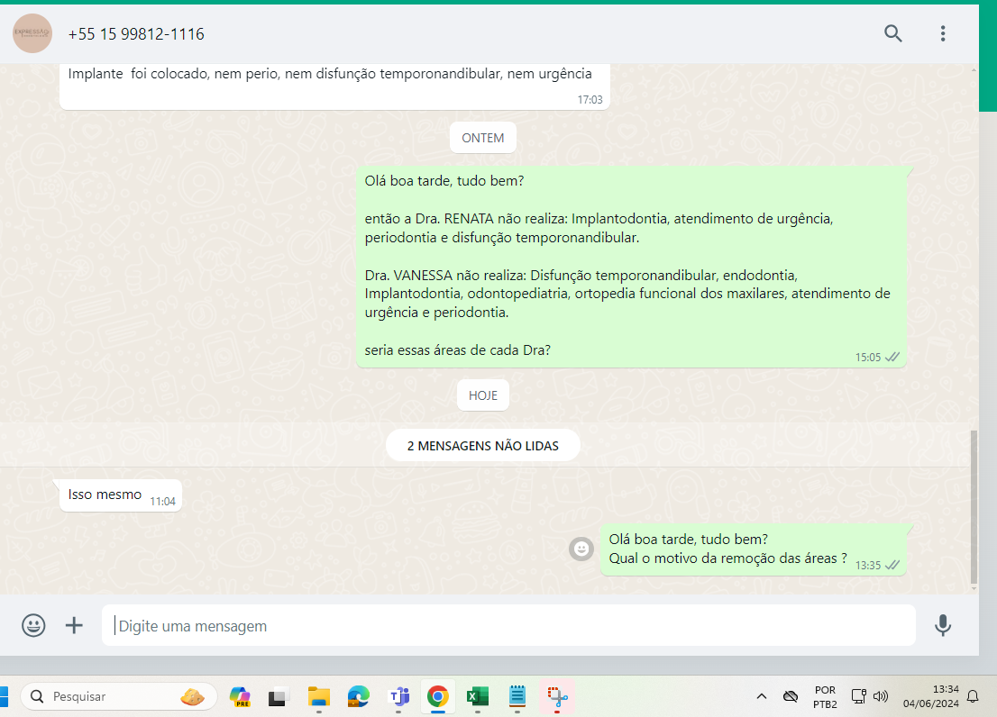997x717 pixels.
Task: Open the three-dot chat menu
Action: click(943, 33)
